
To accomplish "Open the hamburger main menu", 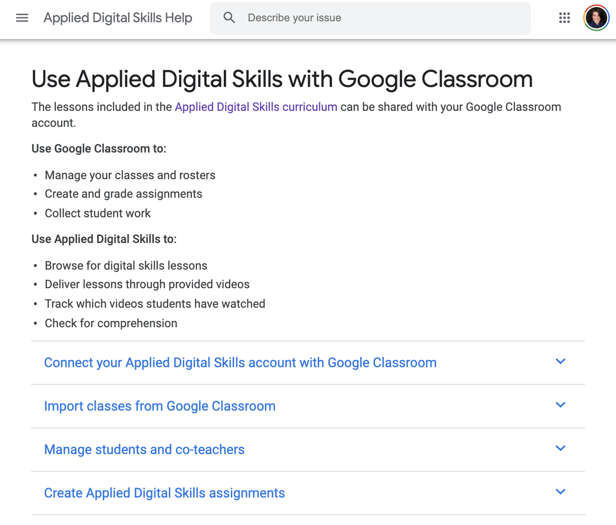I will click(22, 18).
